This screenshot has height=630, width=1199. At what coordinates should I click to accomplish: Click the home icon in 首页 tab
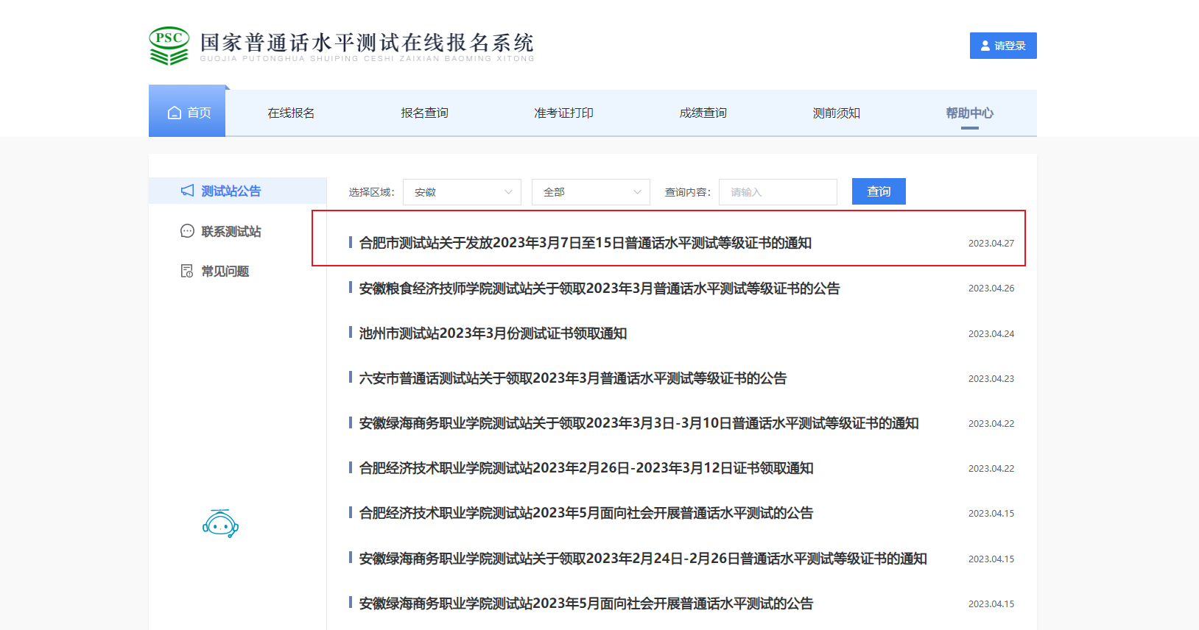pyautogui.click(x=175, y=113)
